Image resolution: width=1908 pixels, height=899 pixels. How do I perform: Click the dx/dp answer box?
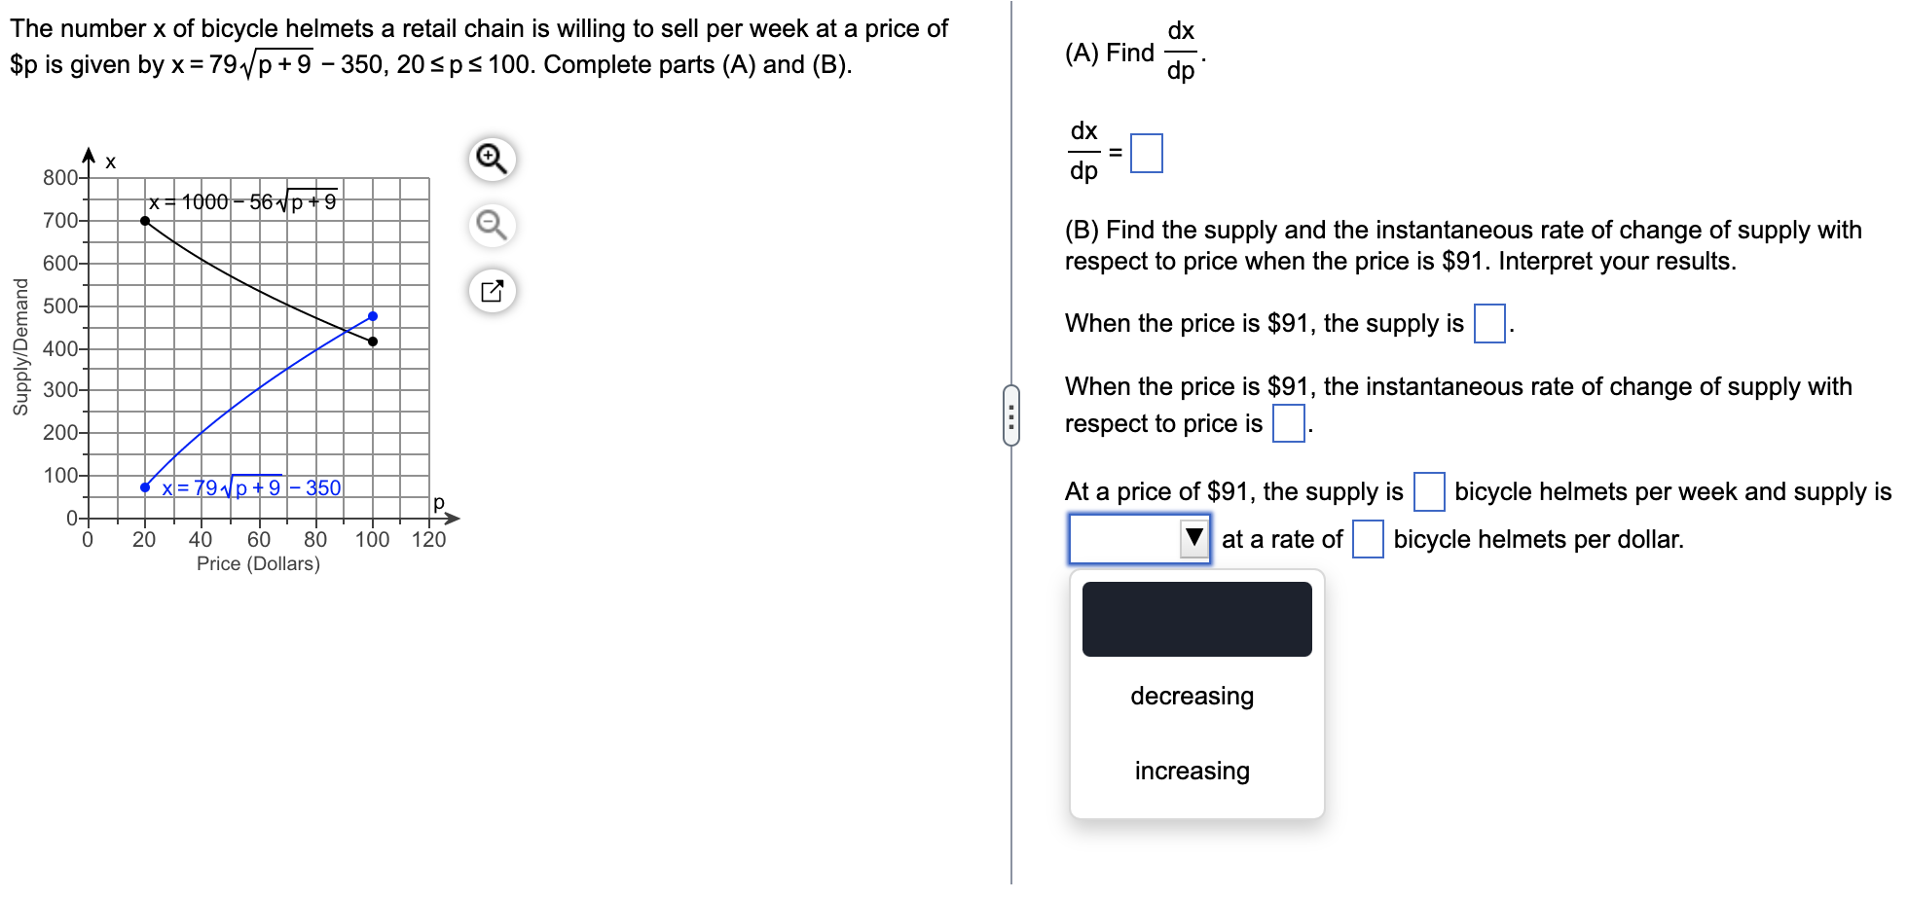pyautogui.click(x=1147, y=152)
